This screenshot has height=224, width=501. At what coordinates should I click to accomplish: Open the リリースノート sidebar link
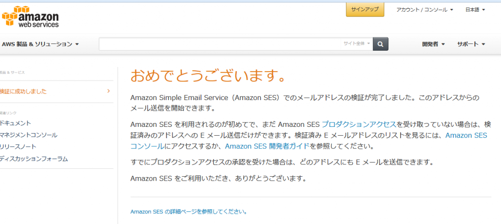coord(18,147)
